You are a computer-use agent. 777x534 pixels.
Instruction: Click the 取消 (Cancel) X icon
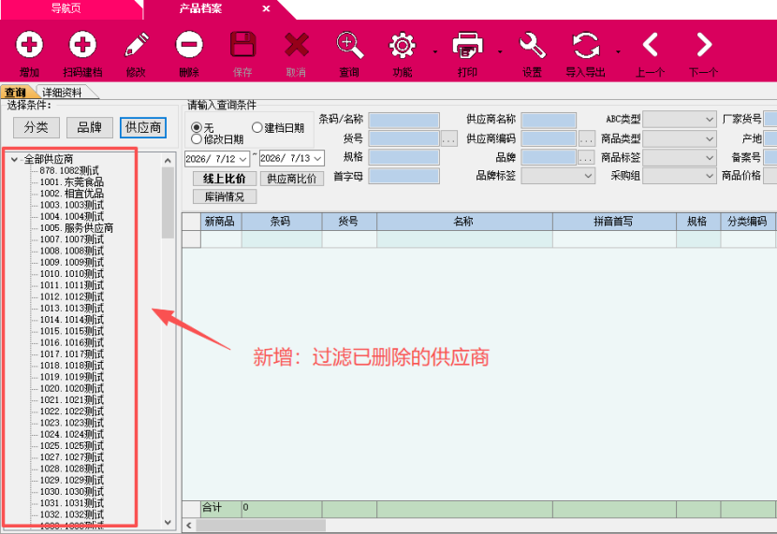pyautogui.click(x=297, y=46)
